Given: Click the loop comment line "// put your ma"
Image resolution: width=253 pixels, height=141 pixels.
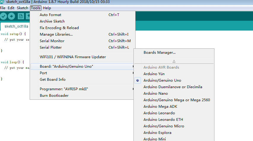Looking at the screenshot, I should coord(17,68).
